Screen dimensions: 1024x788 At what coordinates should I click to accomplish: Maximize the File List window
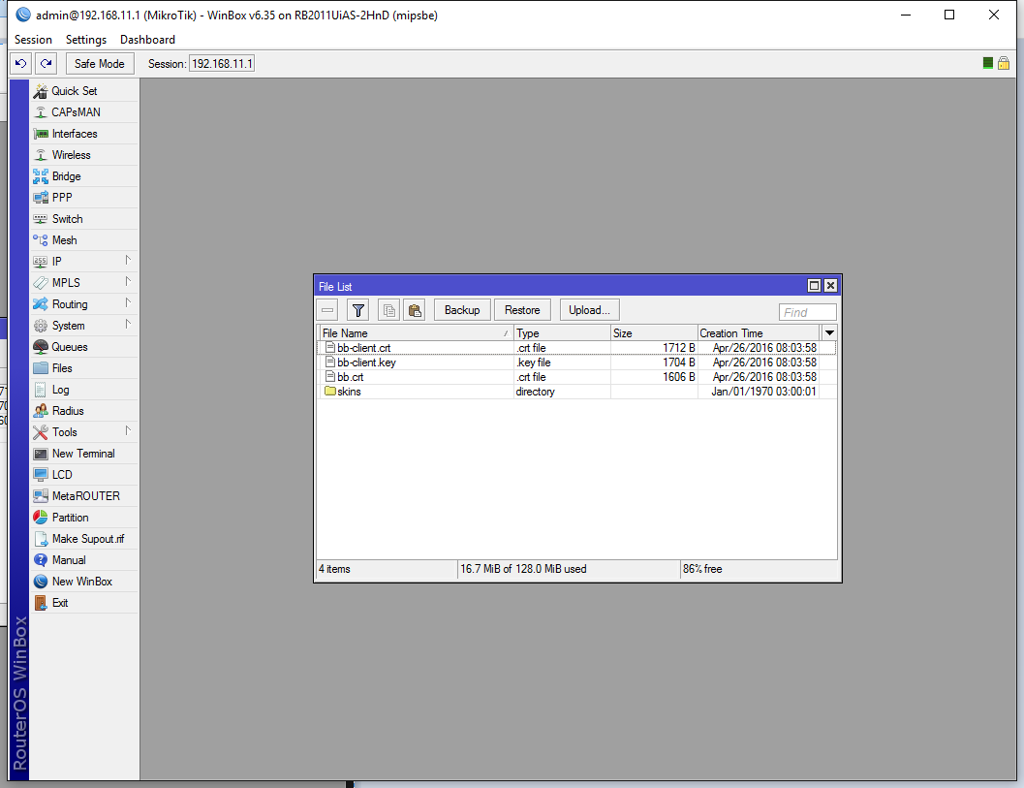(x=814, y=286)
